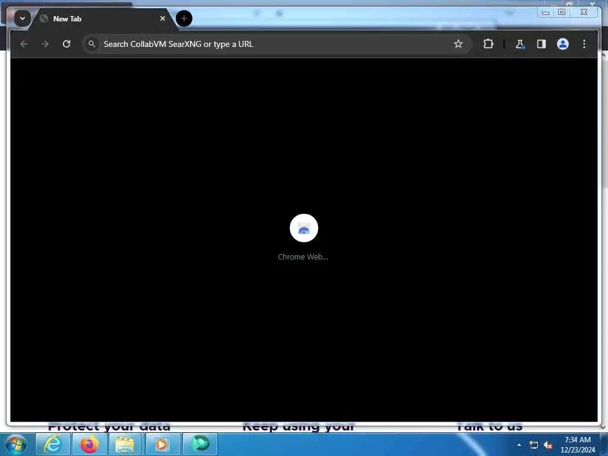Launch Internet Explorer from taskbar
Screen dimensions: 608x456
(x=53, y=444)
